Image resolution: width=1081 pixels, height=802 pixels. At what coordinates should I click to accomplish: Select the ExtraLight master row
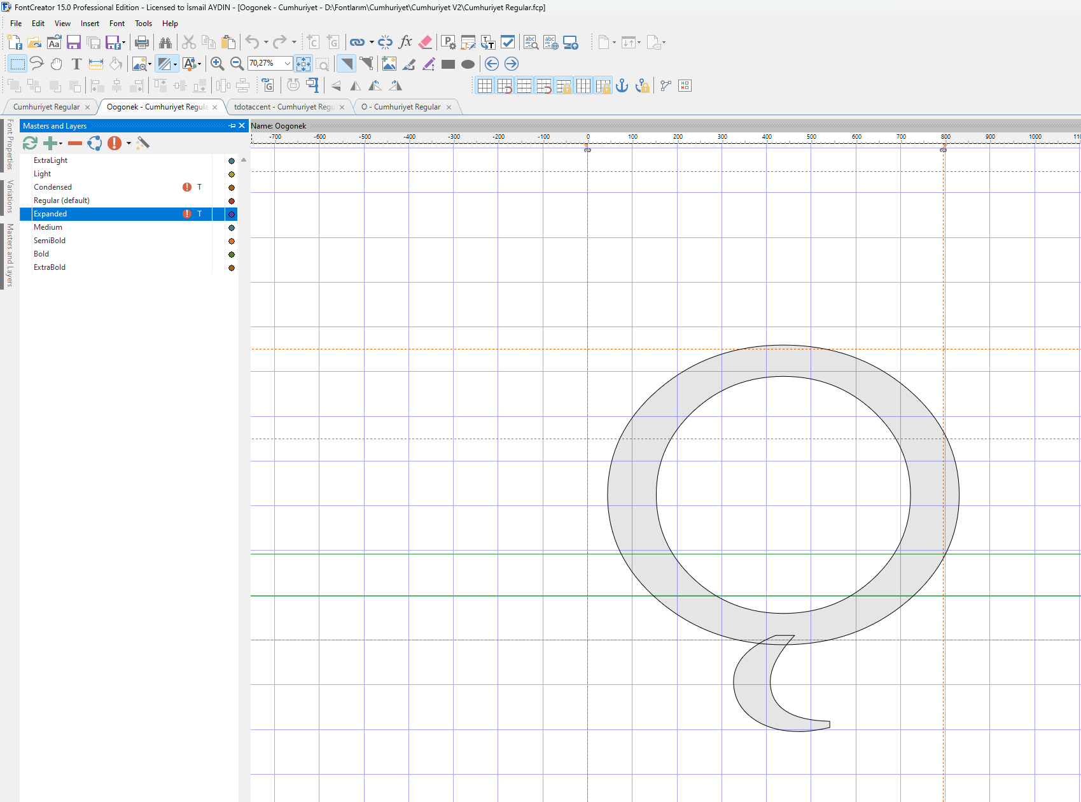129,160
